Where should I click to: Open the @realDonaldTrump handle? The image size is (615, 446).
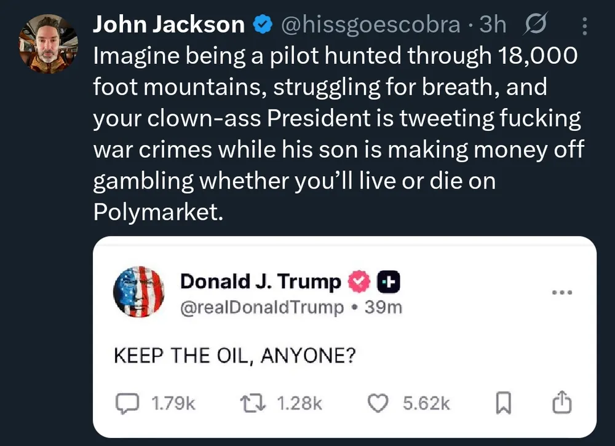click(262, 307)
